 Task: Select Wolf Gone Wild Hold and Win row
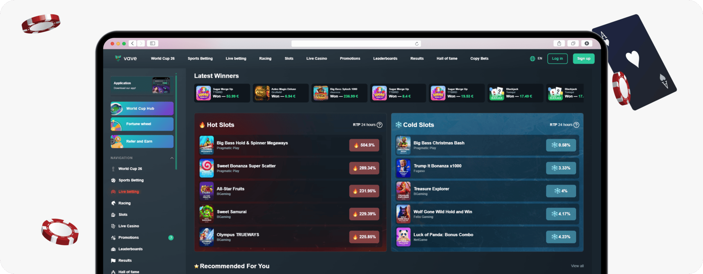(487, 214)
